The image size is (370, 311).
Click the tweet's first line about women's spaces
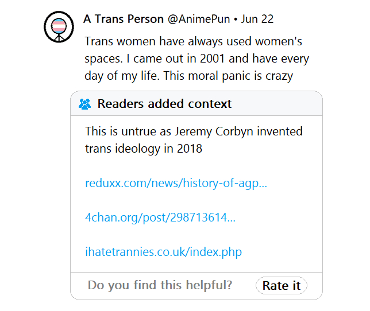click(193, 42)
